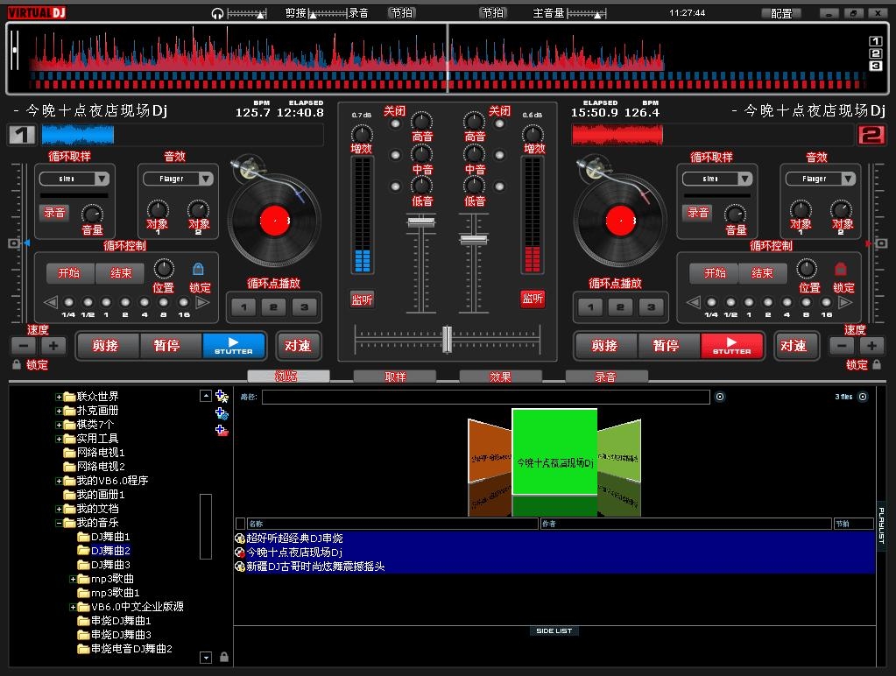This screenshot has width=896, height=676.
Task: Expand the 联众世界 folder
Action: [x=59, y=397]
